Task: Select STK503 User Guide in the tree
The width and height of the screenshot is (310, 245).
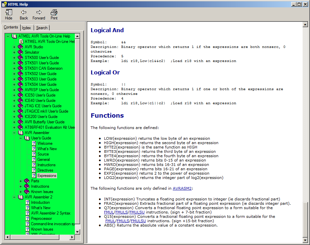Action: 41,79
